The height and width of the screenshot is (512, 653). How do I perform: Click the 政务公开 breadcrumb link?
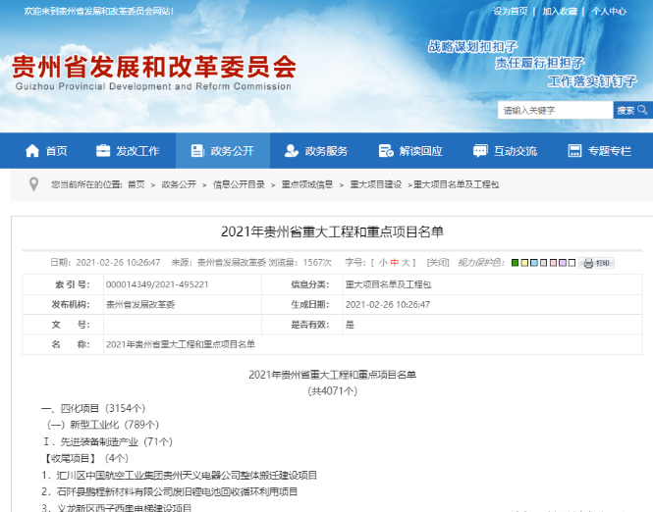[x=179, y=184]
